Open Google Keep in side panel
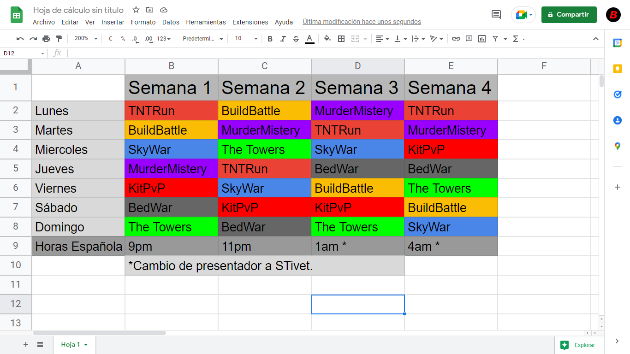 [x=617, y=69]
